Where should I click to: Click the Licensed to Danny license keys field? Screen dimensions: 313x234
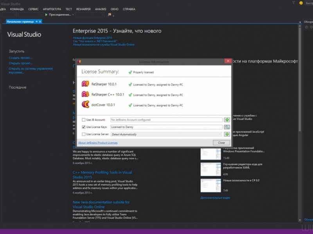[x=166, y=127]
